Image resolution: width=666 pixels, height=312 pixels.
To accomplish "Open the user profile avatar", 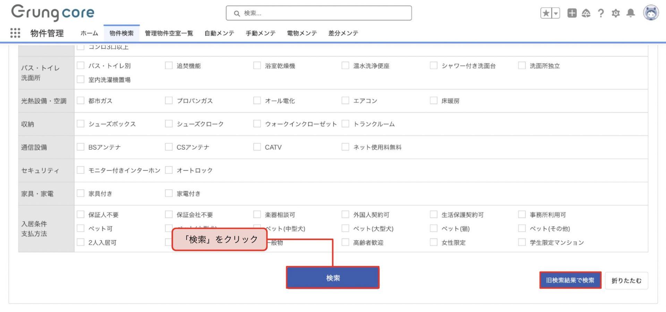I will tap(651, 13).
